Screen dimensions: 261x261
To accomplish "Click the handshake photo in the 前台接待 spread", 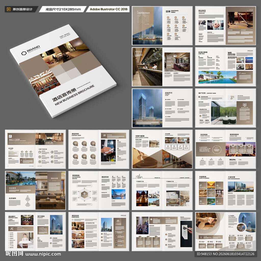I will pyautogui.click(x=215, y=25).
